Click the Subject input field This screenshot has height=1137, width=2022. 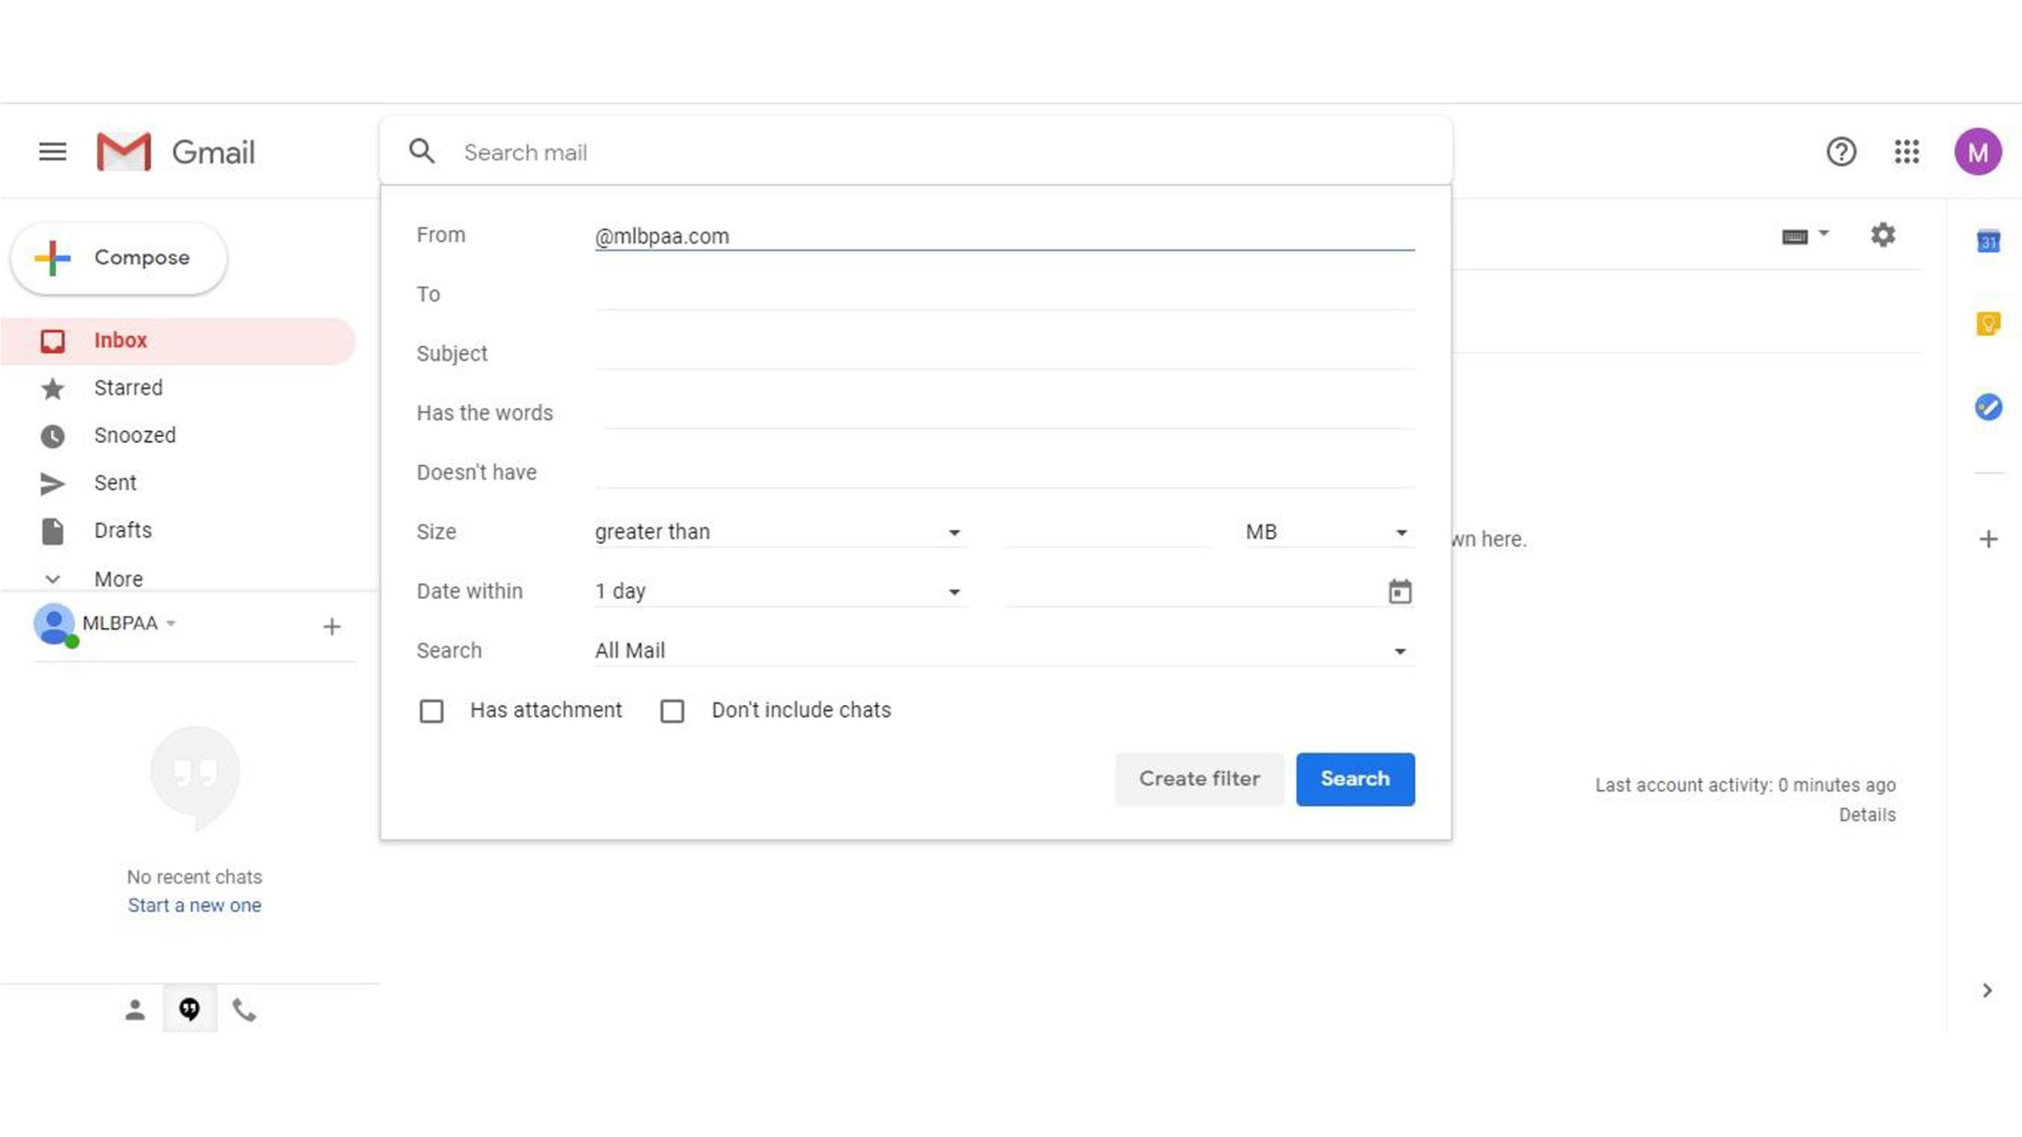coord(1004,353)
